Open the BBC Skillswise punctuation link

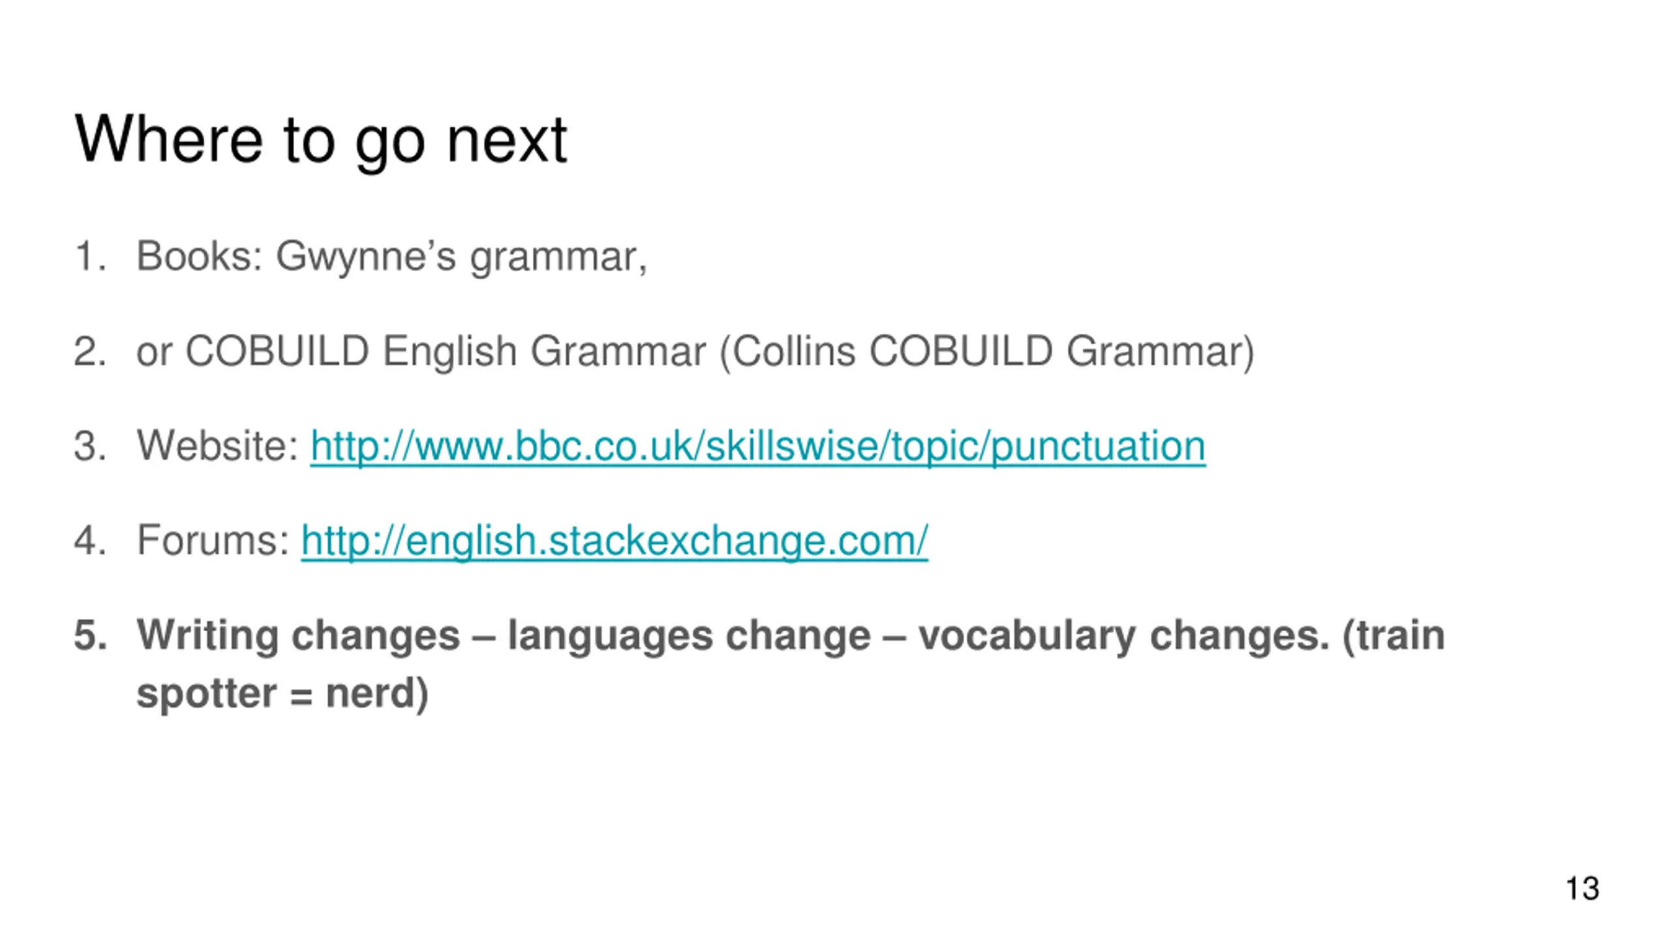pos(757,447)
